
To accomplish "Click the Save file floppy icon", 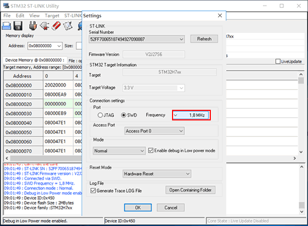I will tap(18, 25).
